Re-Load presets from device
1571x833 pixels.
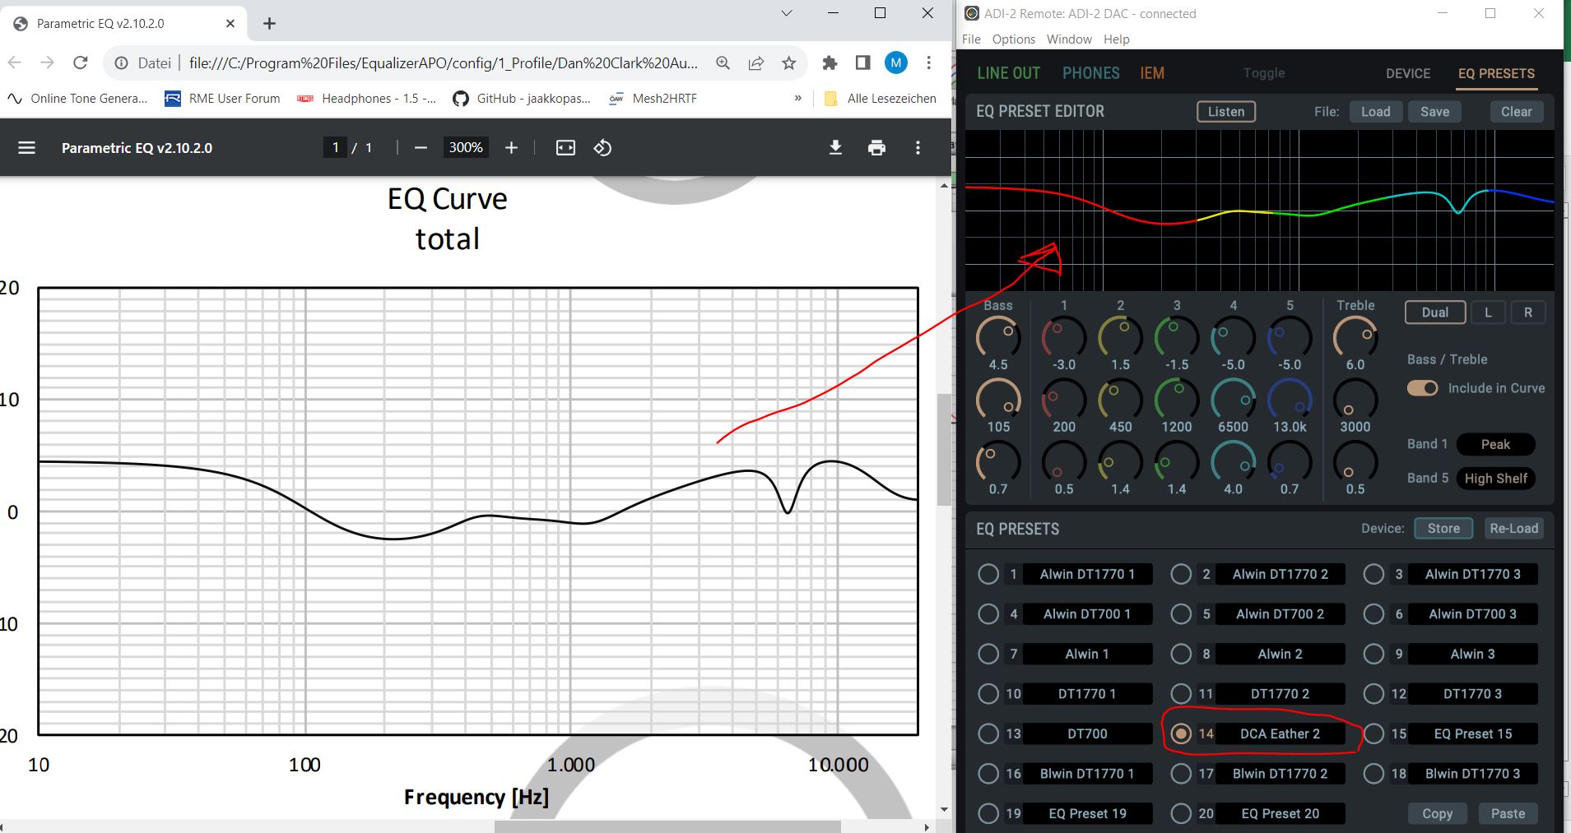click(1513, 529)
